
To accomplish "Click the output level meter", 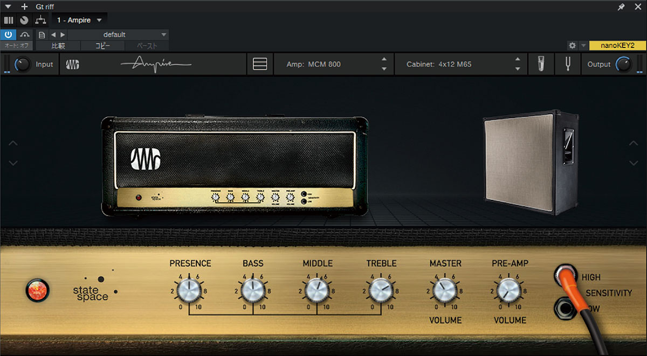I will click(x=639, y=65).
